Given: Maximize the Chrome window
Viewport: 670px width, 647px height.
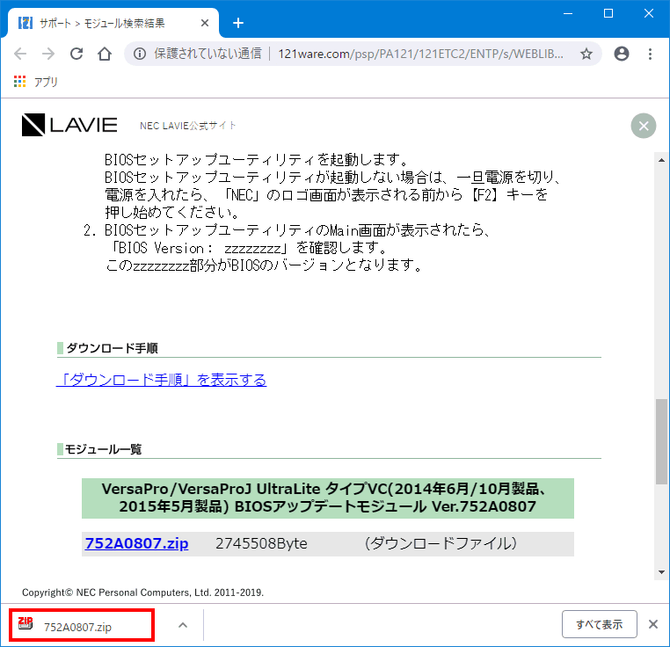Looking at the screenshot, I should tap(608, 14).
